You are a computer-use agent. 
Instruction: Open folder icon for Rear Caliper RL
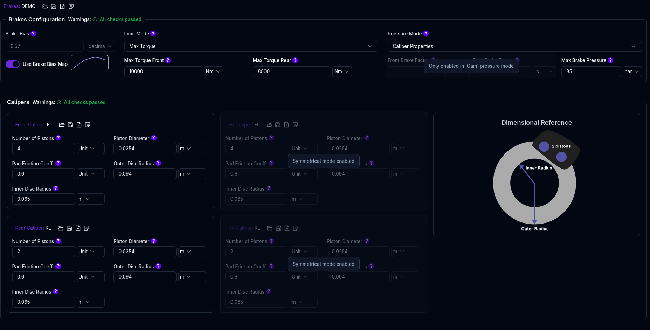61,228
